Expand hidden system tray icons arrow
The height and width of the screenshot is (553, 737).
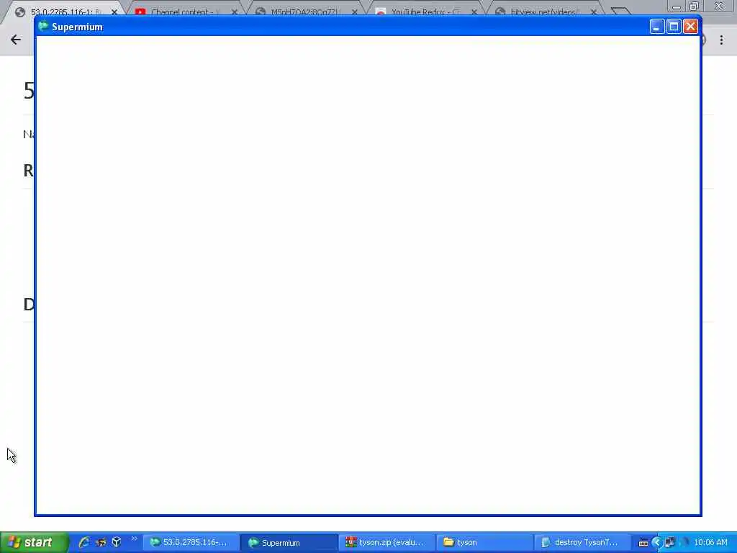click(656, 543)
